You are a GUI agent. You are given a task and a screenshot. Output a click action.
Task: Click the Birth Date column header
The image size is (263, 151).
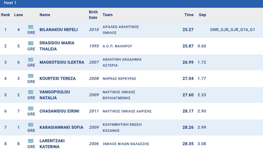[93, 15]
